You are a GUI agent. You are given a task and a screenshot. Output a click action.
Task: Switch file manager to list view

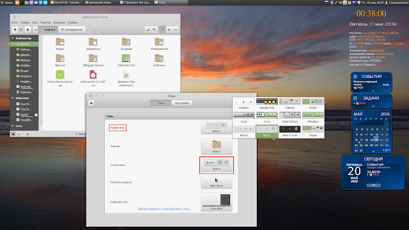(169, 30)
